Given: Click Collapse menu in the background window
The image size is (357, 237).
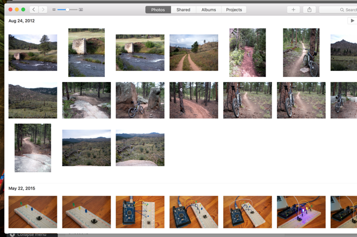Looking at the screenshot, I should 32,235.
